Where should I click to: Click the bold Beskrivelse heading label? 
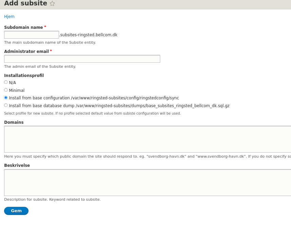17,165
